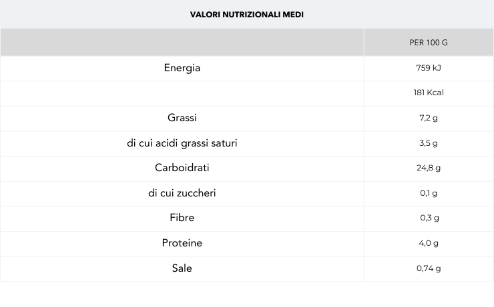The height and width of the screenshot is (307, 494).
Task: Click the "0,74 g" salt value
Action: tap(429, 268)
